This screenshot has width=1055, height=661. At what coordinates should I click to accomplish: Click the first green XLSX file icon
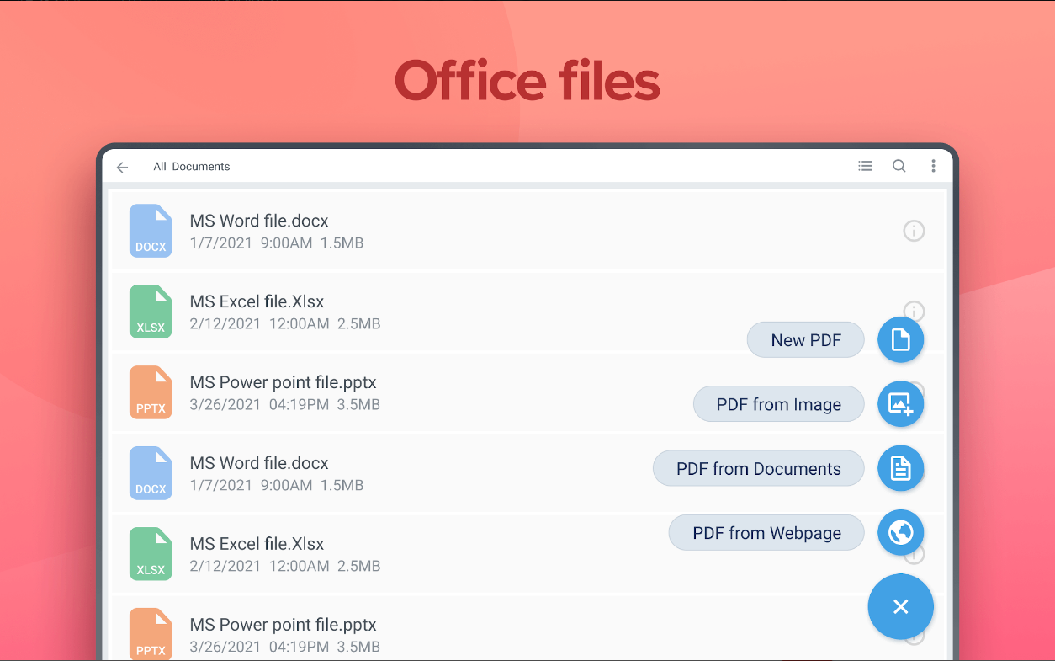click(x=151, y=312)
